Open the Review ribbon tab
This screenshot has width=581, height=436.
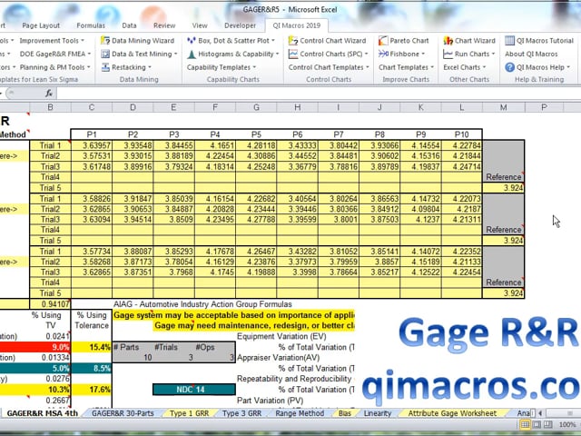[164, 25]
